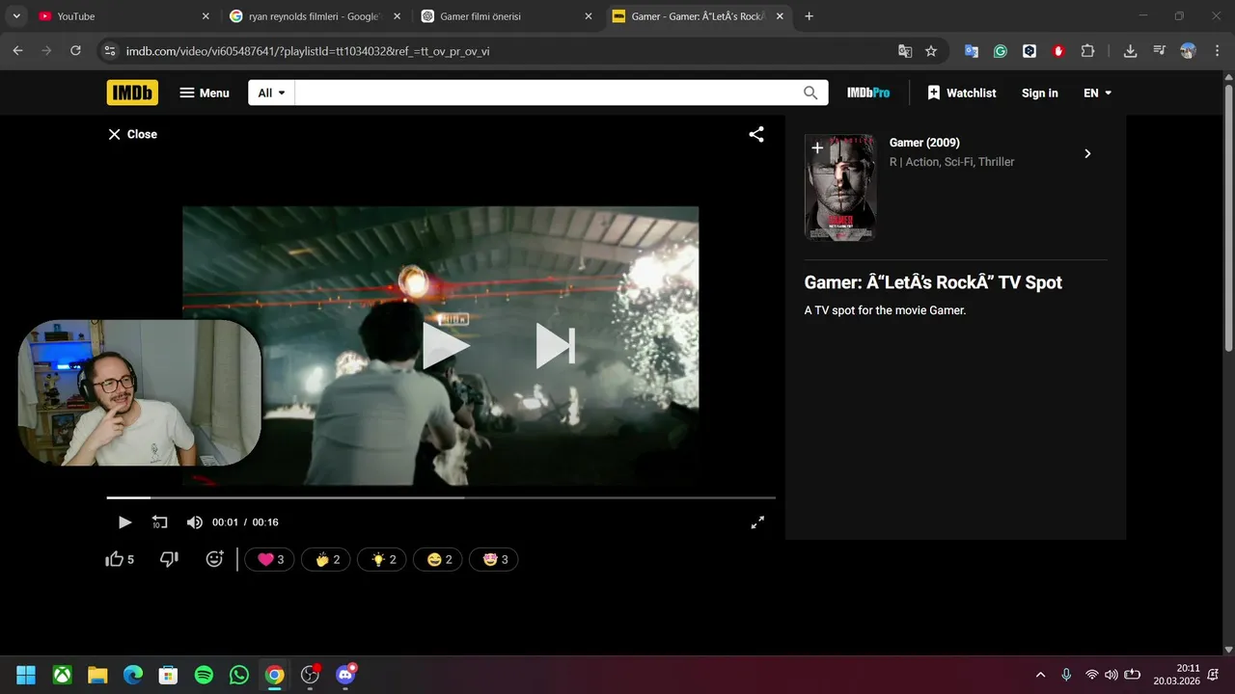Image resolution: width=1235 pixels, height=694 pixels.
Task: Click Sign in
Action: pos(1040,93)
